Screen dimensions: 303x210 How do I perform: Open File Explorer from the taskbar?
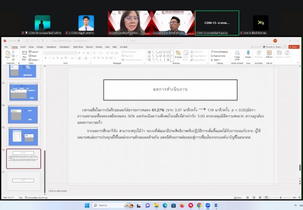click(156, 205)
